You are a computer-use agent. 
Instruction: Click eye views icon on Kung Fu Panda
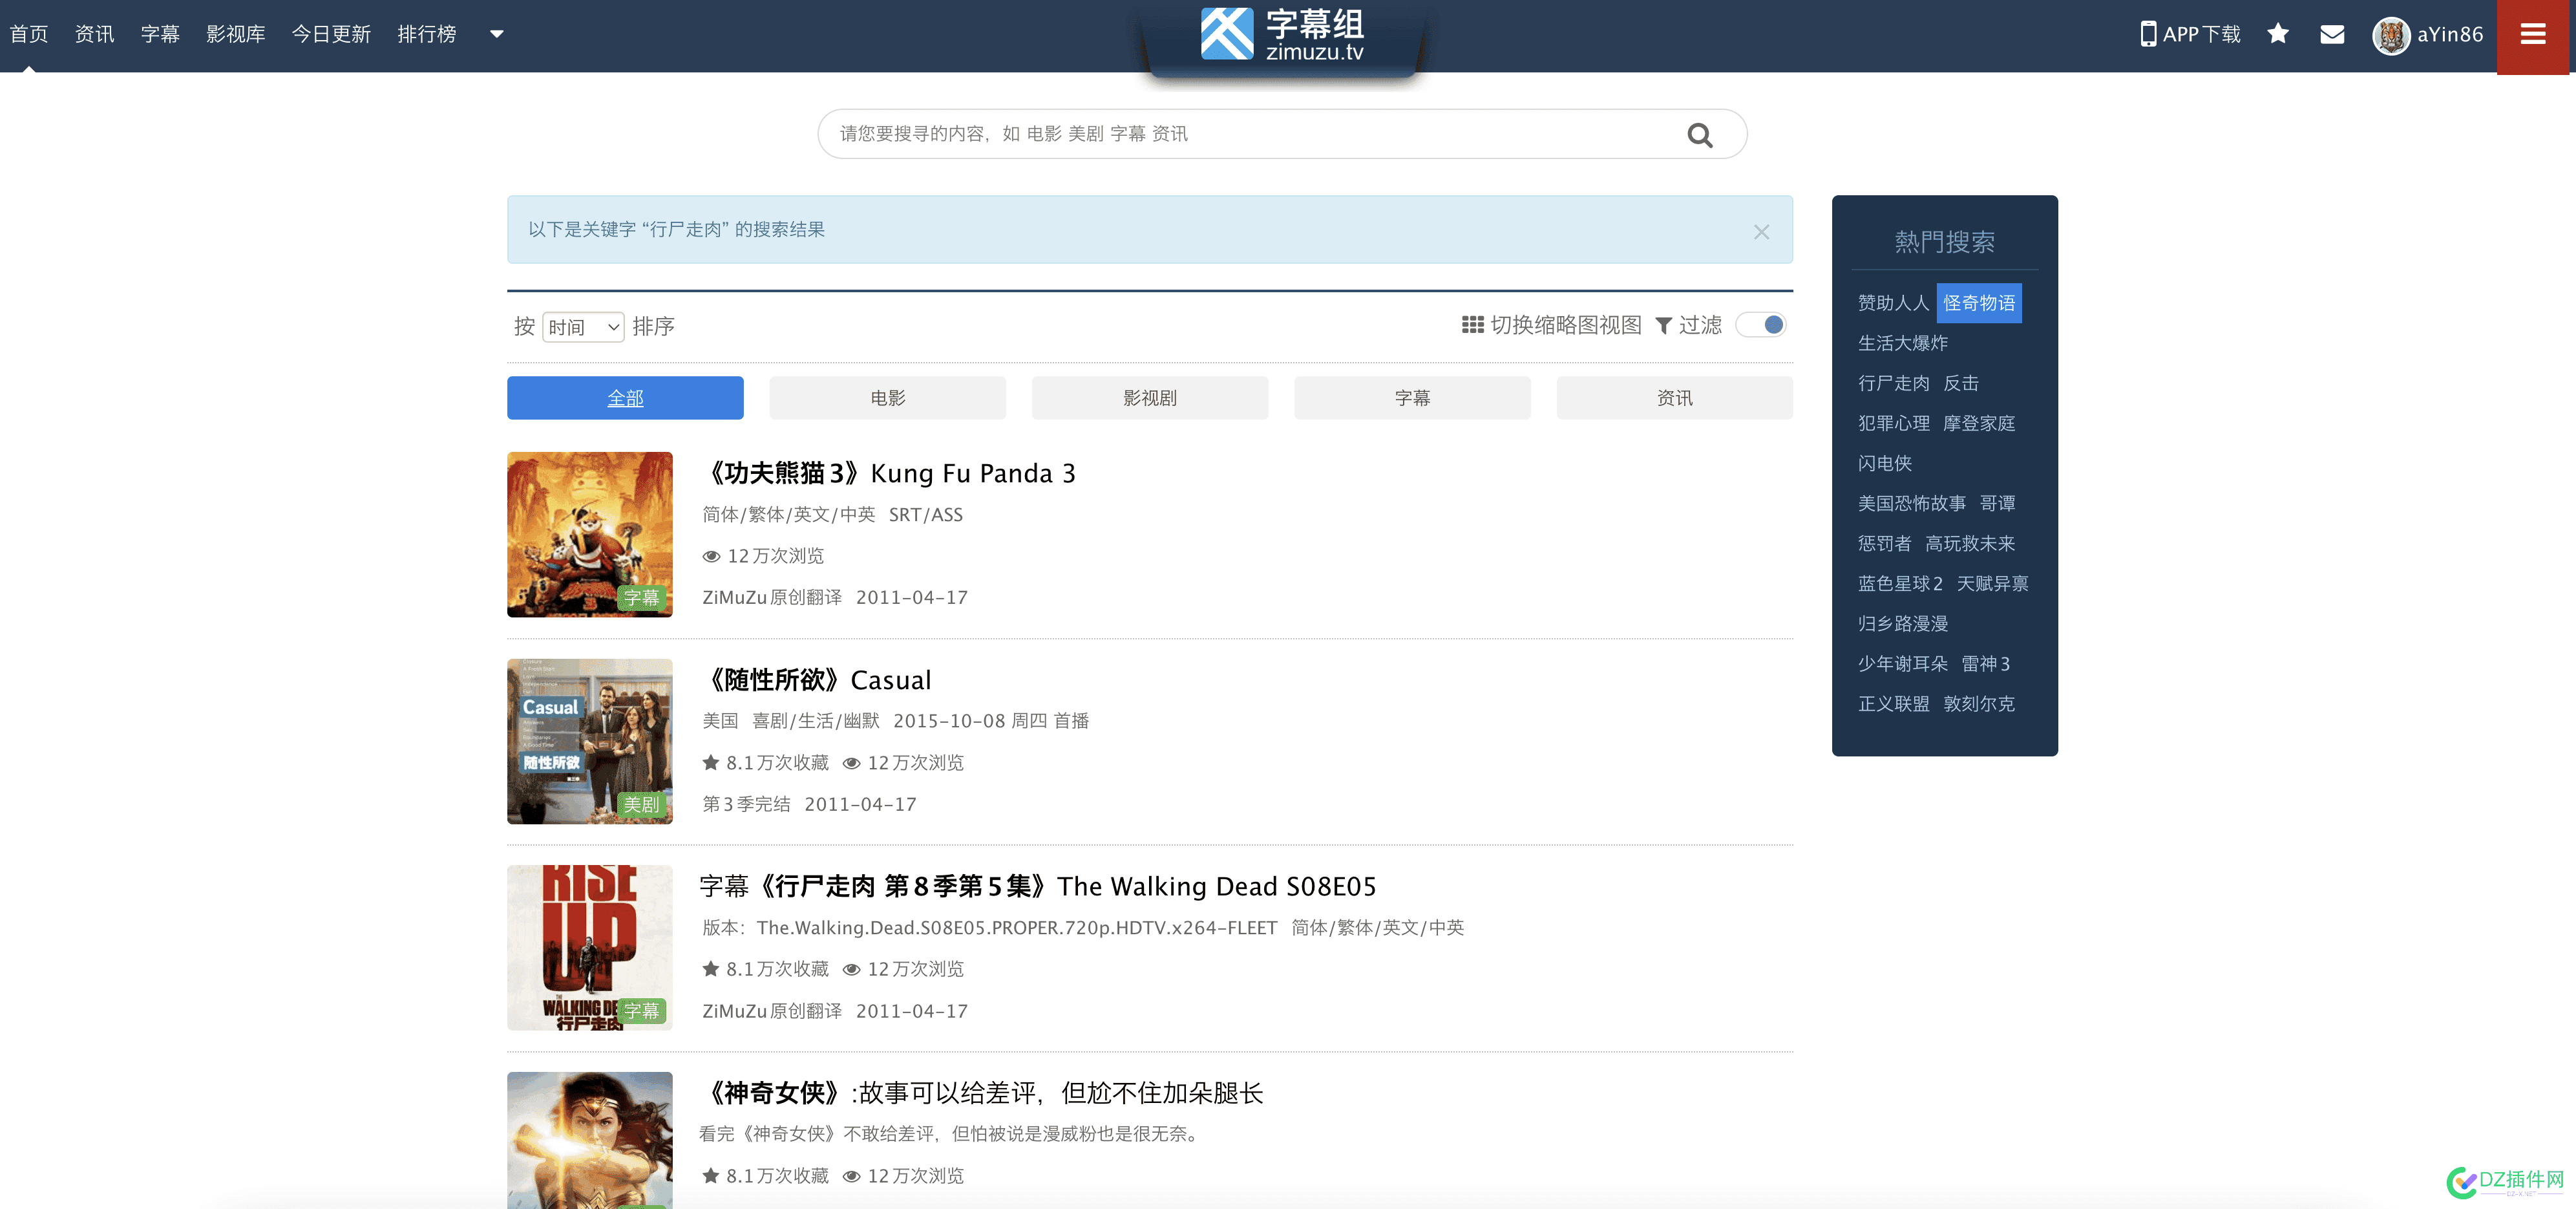click(711, 556)
